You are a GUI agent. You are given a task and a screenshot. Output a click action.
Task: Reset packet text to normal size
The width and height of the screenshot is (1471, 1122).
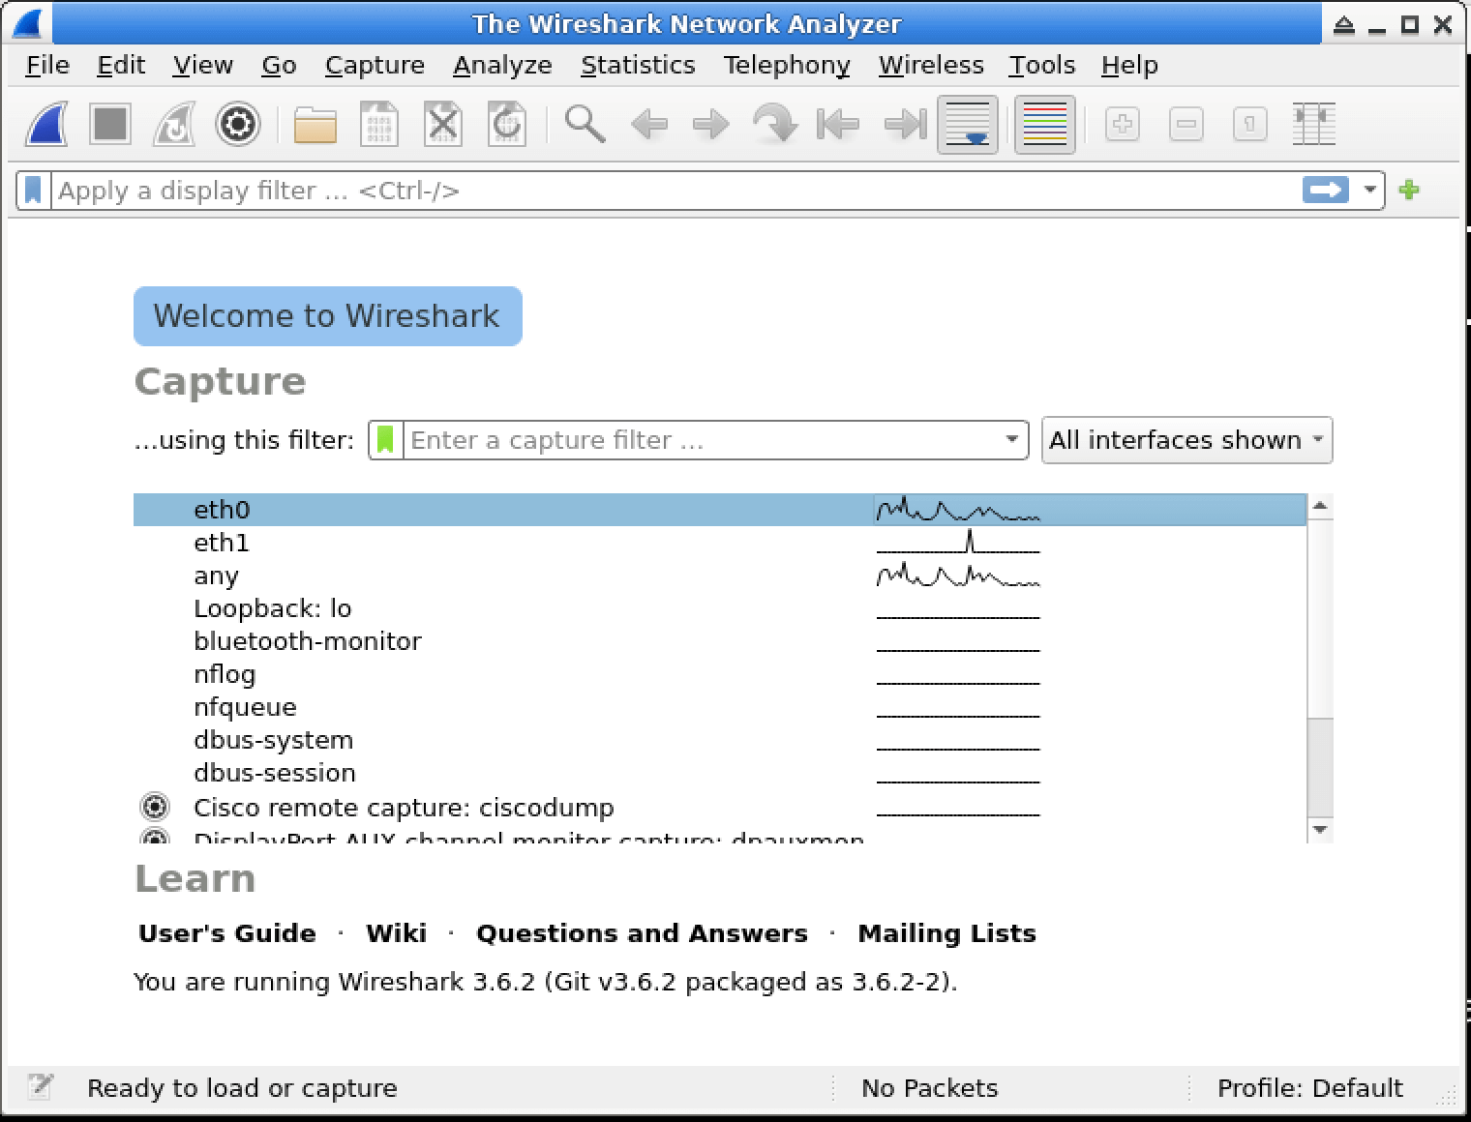[x=1250, y=125]
